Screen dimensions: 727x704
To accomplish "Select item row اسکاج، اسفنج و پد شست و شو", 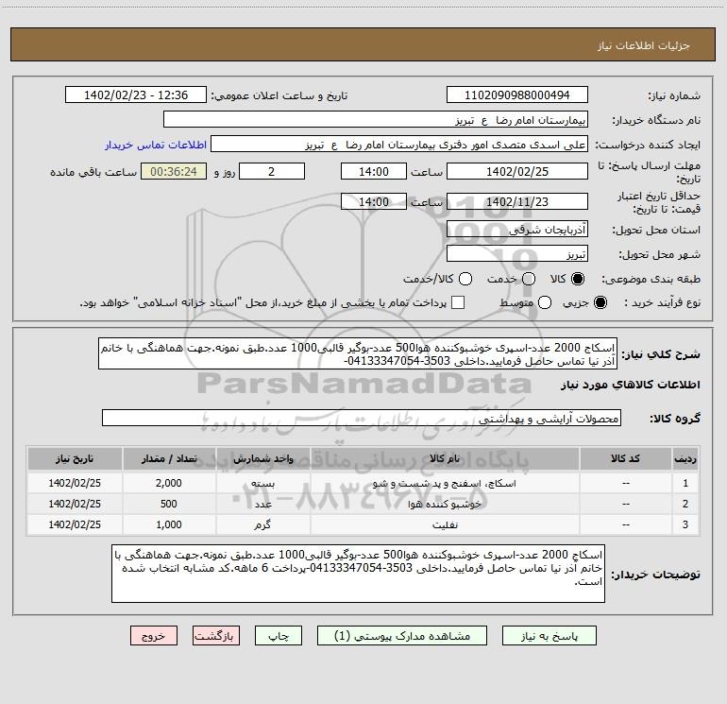I will (363, 483).
